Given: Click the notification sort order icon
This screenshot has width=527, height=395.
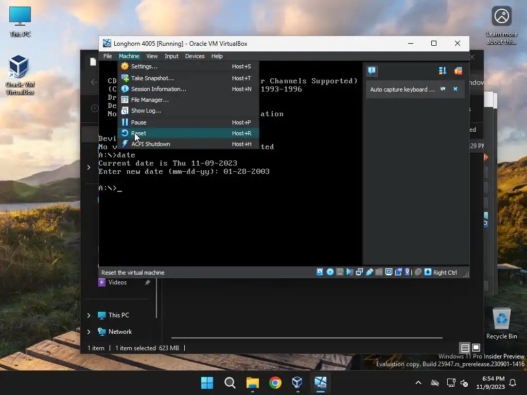Looking at the screenshot, I should pyautogui.click(x=442, y=70).
